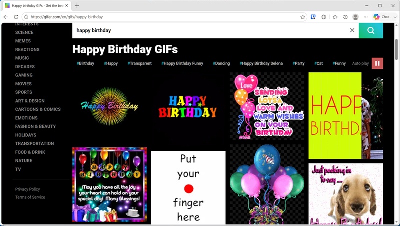Filter by the #Dancing tag

[221, 63]
